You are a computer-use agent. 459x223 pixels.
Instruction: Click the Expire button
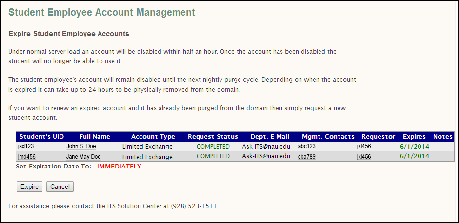pos(29,186)
